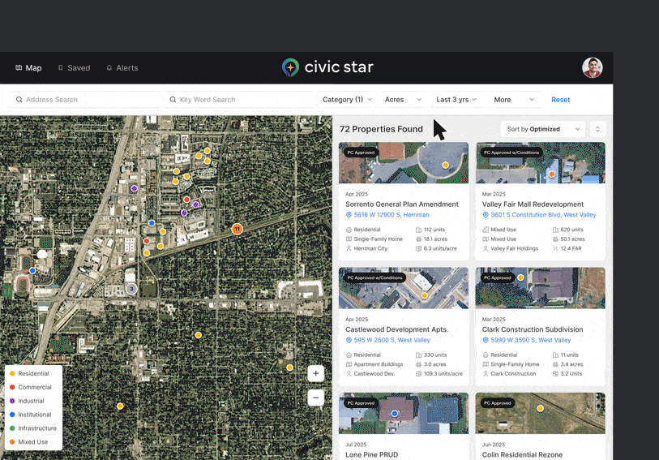Expand the Last 3 yrs dropdown
This screenshot has height=460, width=659.
click(456, 100)
